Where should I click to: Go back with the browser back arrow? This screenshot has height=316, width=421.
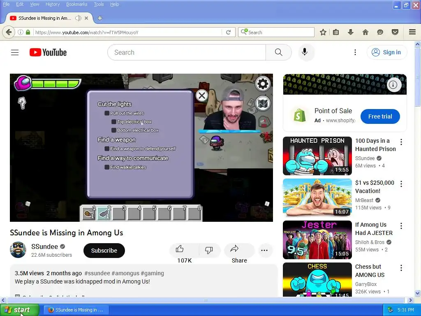(x=9, y=32)
